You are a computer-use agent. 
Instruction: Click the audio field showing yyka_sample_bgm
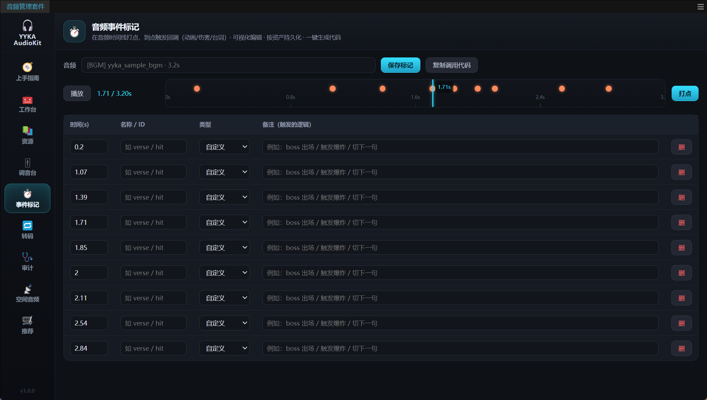click(x=228, y=65)
